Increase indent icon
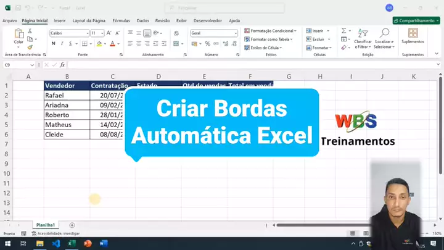444x250 pixels. point(164,43)
